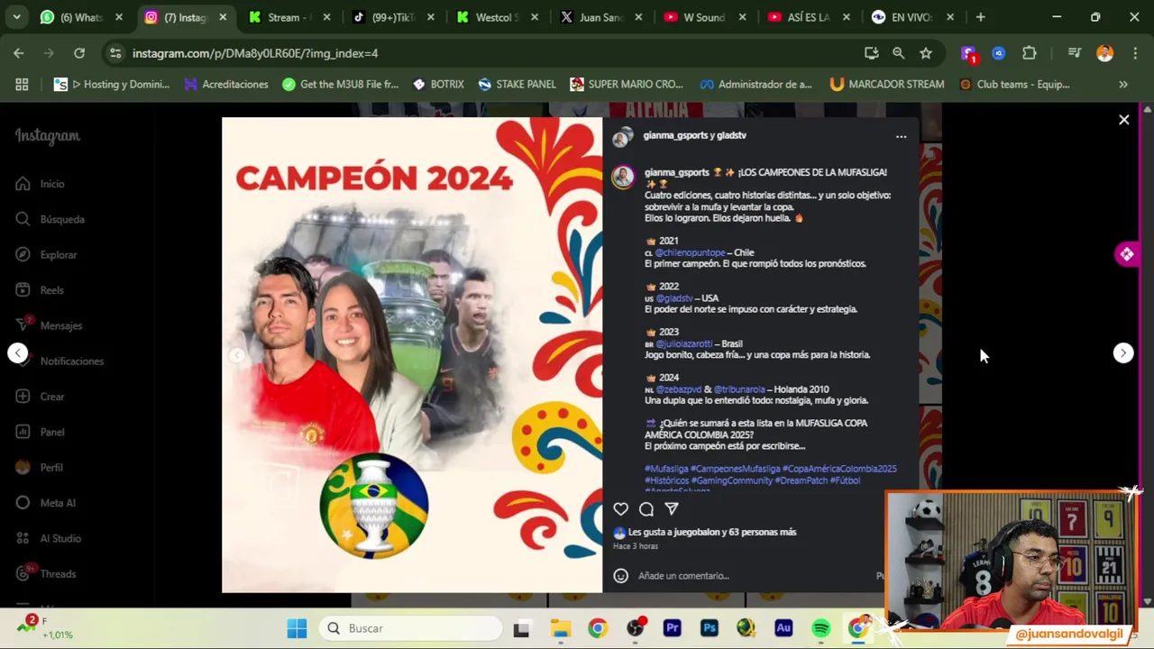Open the Chrome profile avatar
The width and height of the screenshot is (1154, 649).
tap(1104, 53)
